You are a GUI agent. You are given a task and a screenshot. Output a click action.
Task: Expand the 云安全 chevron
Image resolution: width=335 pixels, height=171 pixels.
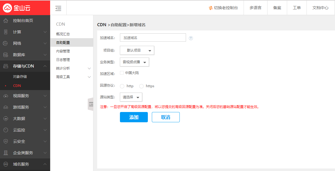pos(45,141)
